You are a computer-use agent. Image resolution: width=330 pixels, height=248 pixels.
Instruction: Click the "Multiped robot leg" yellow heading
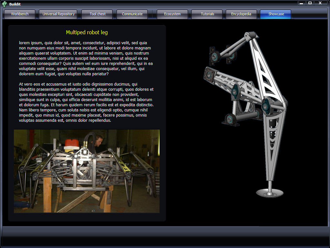coord(87,32)
